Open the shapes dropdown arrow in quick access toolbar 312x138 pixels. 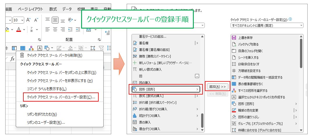[52, 48]
